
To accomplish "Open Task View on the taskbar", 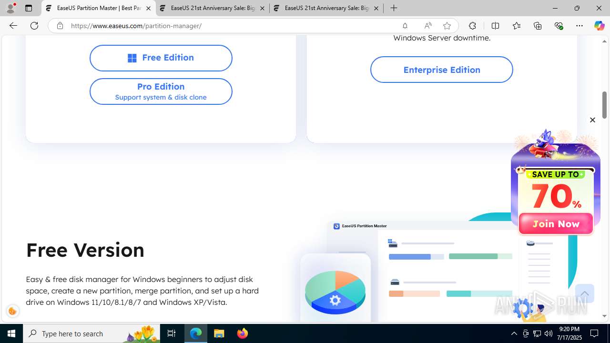I will [172, 333].
